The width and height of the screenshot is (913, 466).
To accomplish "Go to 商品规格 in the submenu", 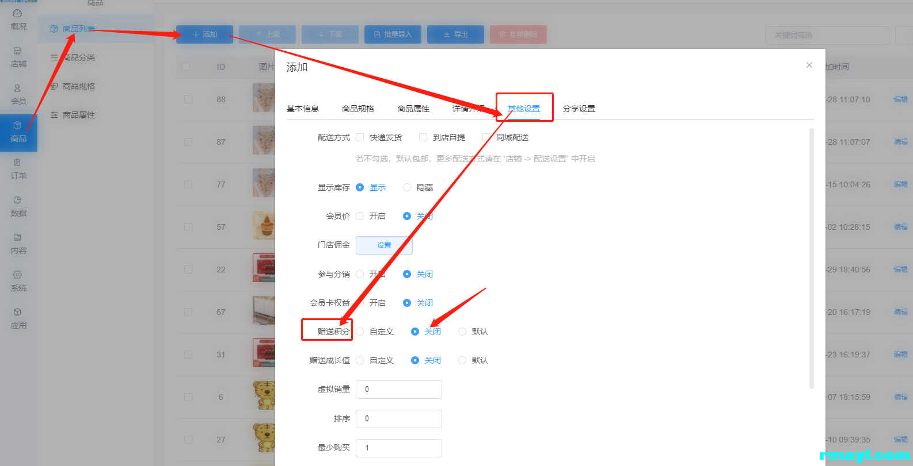I will (79, 86).
